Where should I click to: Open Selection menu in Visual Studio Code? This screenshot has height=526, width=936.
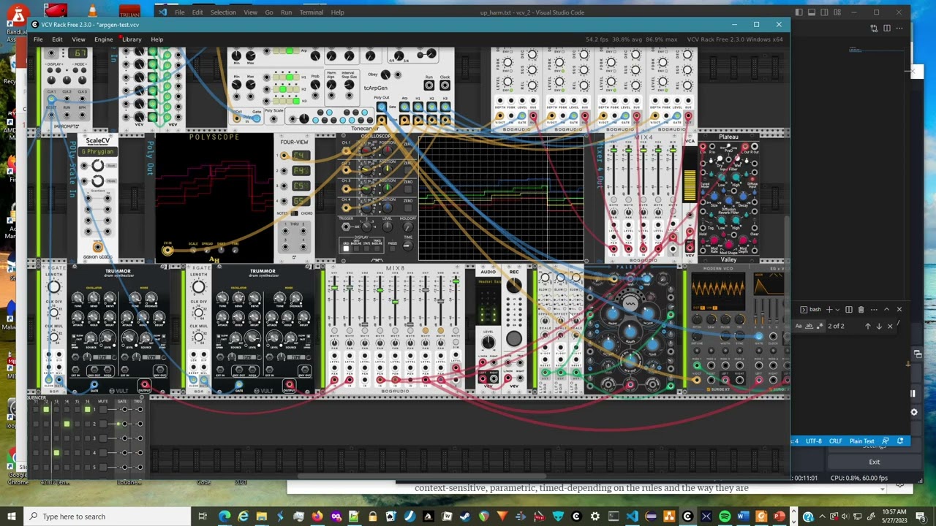[x=223, y=12]
